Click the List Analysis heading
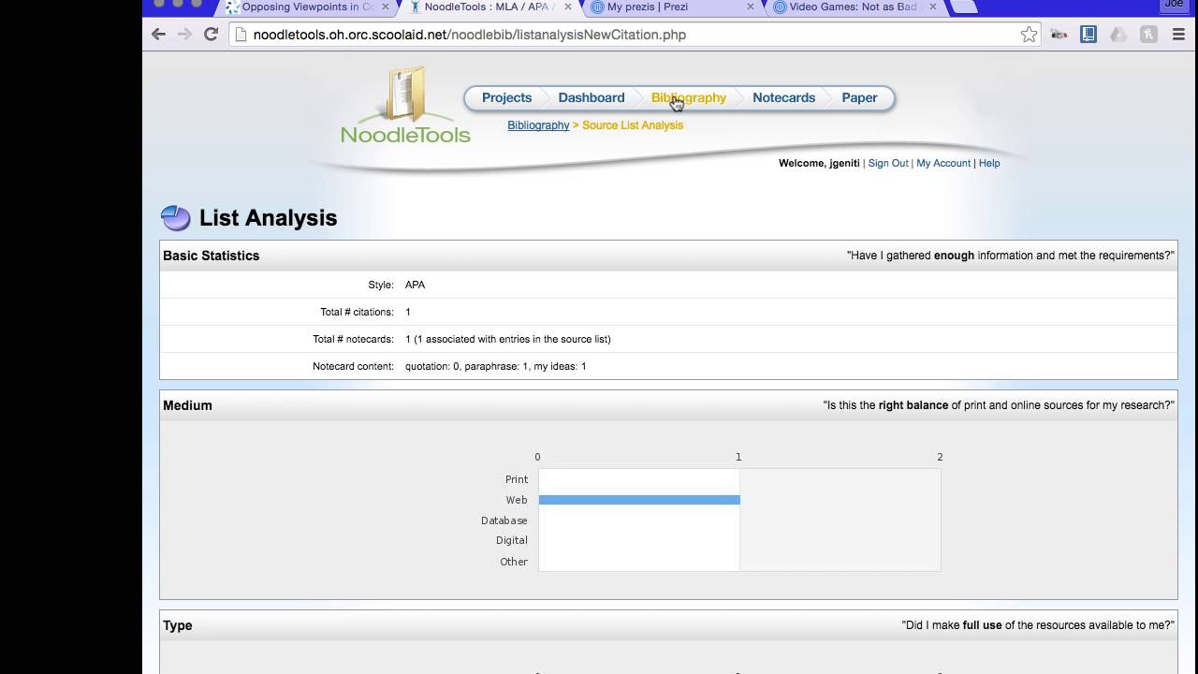This screenshot has width=1198, height=674. coord(268,218)
